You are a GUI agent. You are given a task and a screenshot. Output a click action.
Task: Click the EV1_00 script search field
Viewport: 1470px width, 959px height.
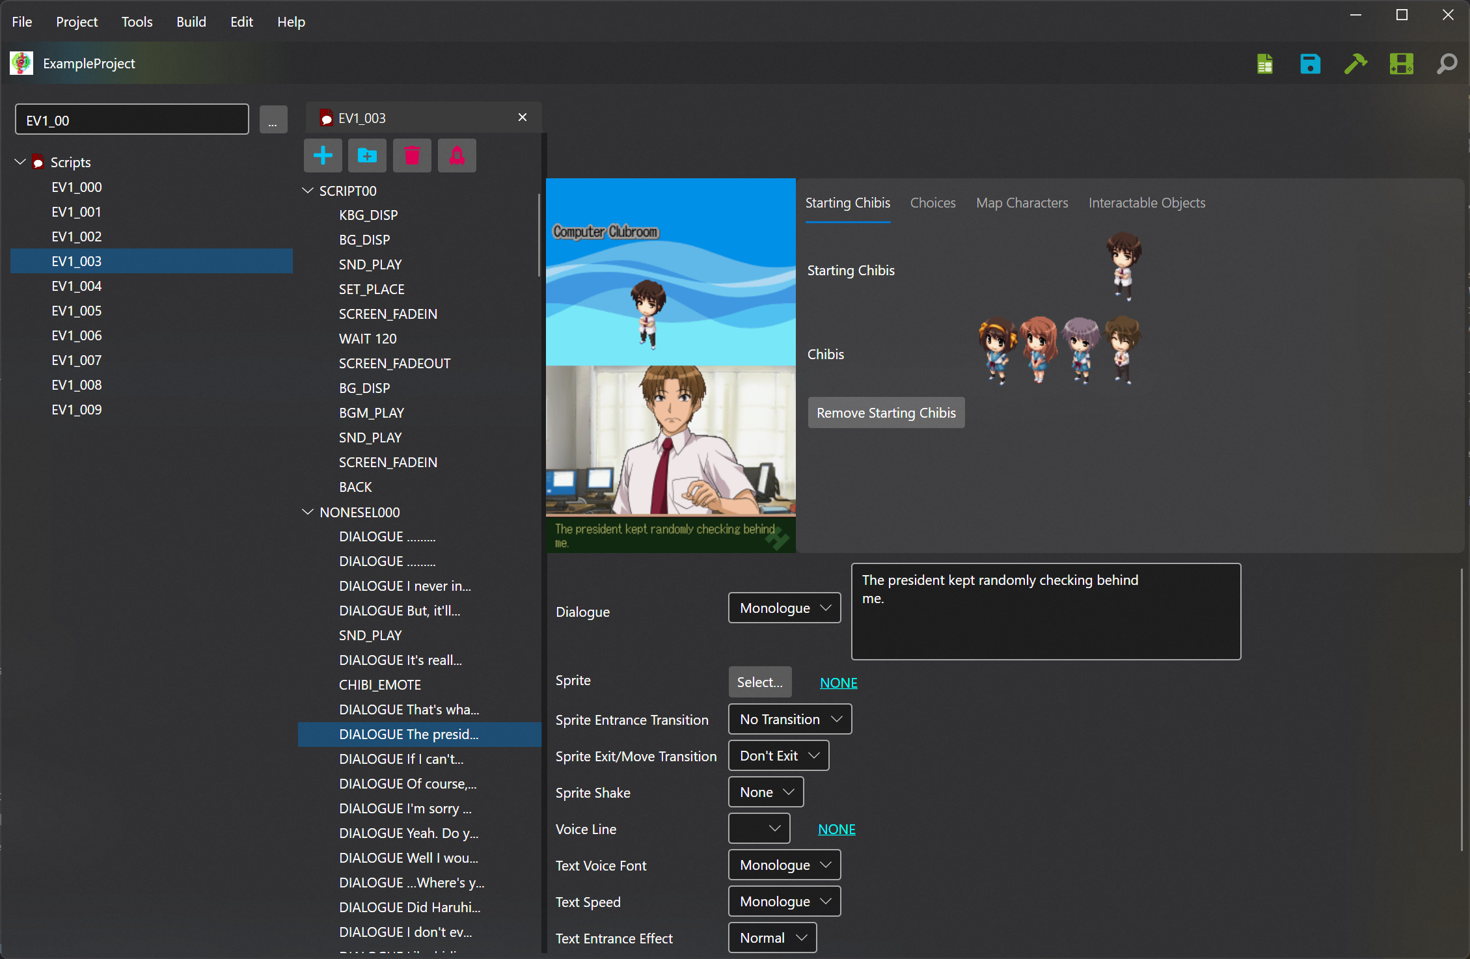[x=132, y=120]
